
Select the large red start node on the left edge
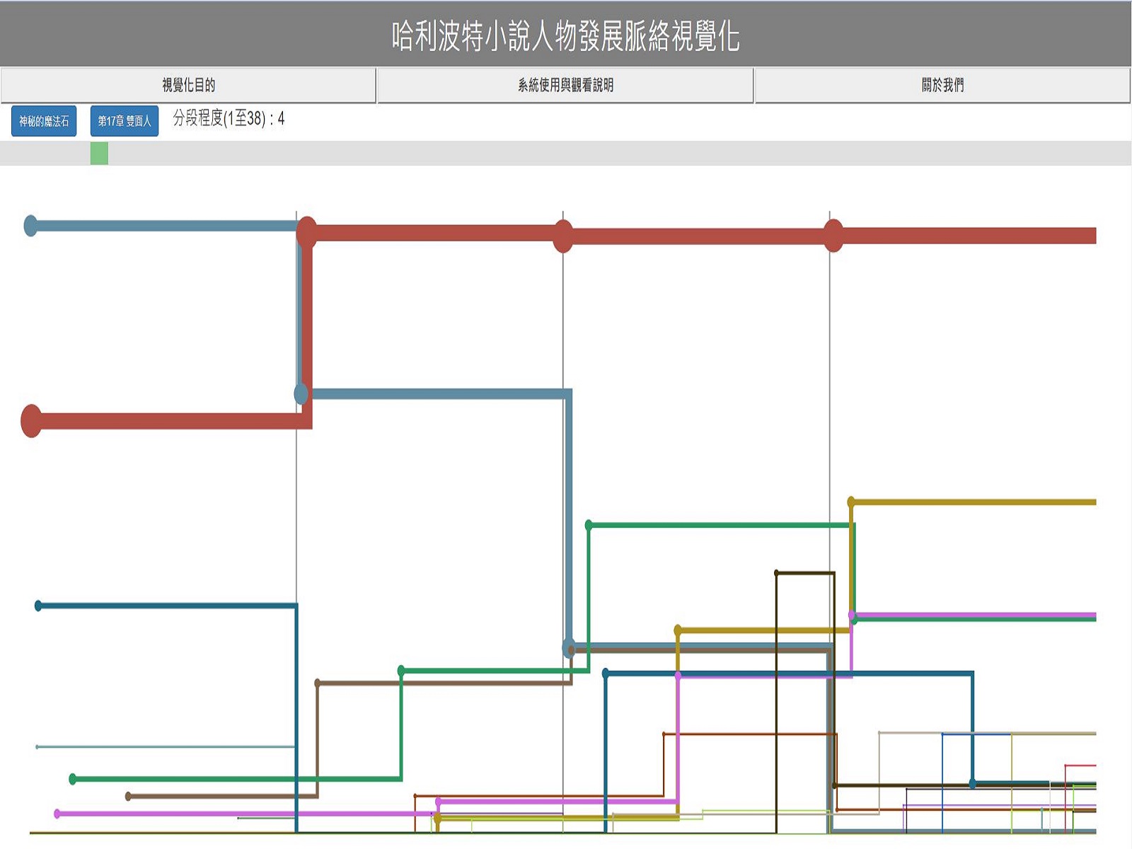31,421
